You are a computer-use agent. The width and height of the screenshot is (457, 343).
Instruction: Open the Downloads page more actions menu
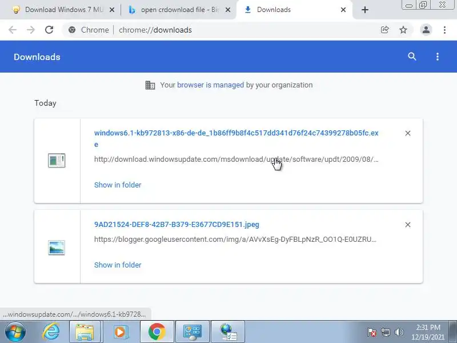(x=438, y=57)
